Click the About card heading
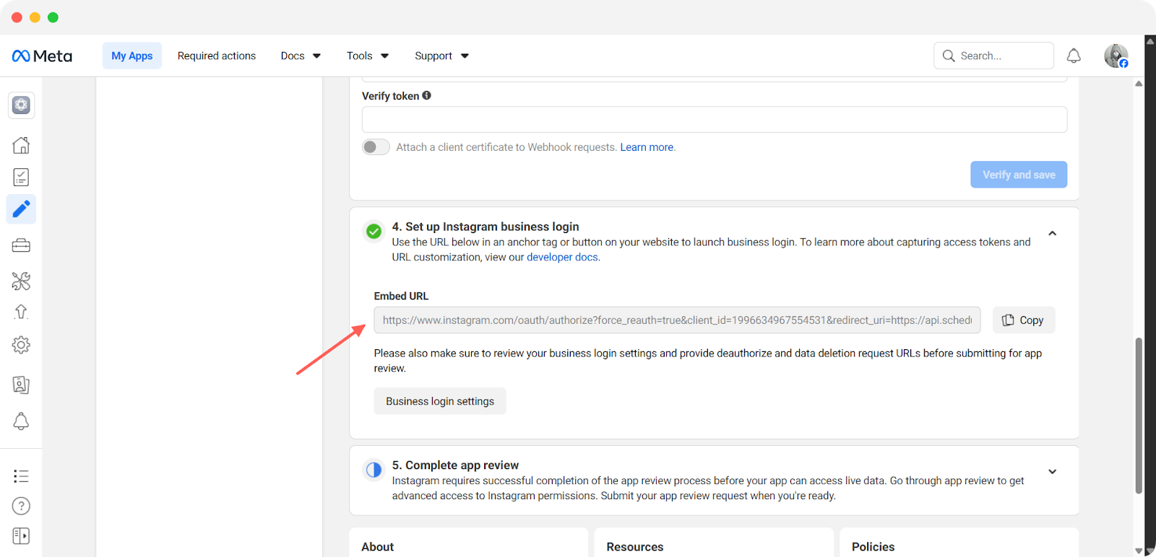This screenshot has width=1156, height=557. (x=377, y=547)
